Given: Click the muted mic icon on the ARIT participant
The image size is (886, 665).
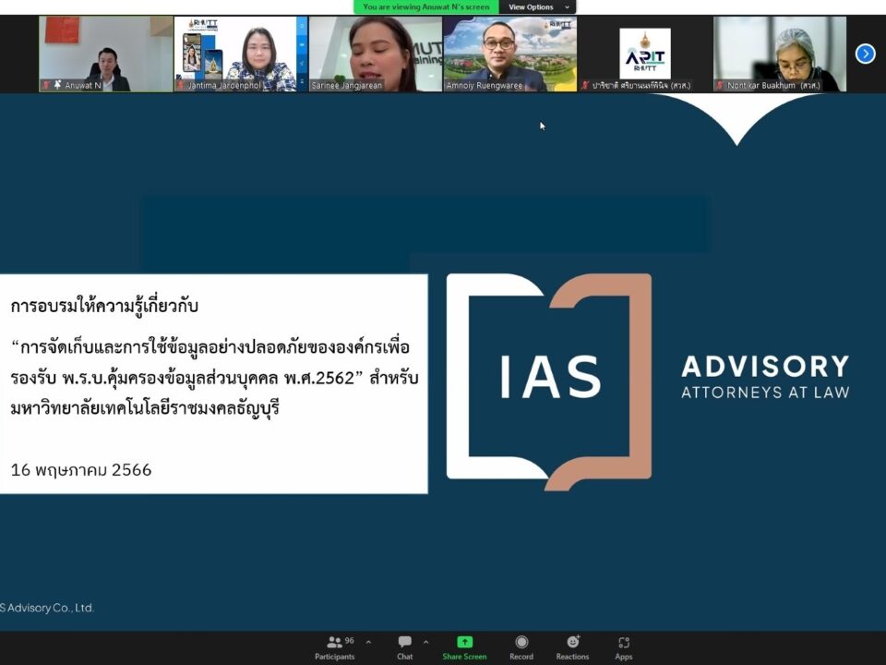Looking at the screenshot, I should coord(585,85).
